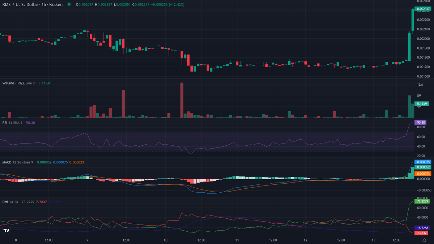The height and width of the screenshot is (244, 434).
Task: Click the 0.002100 price axis label
Action: 423,29
